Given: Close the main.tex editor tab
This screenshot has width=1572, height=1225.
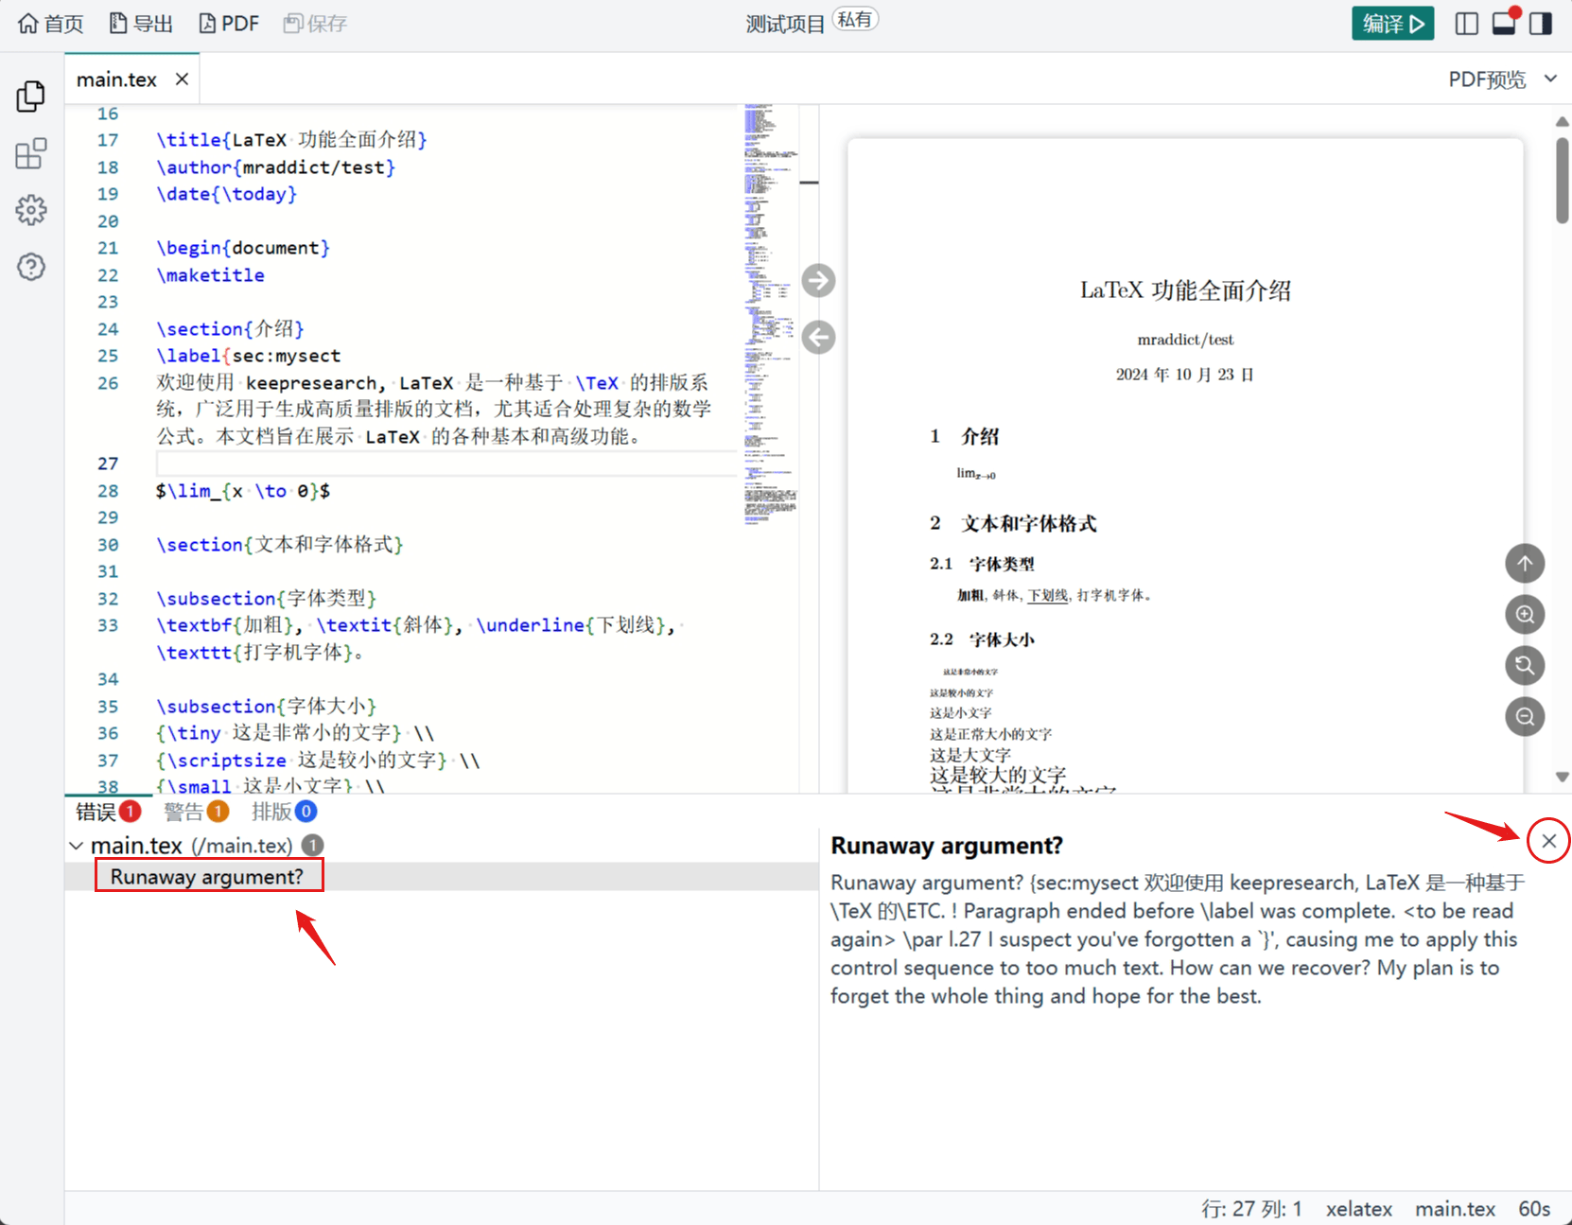Looking at the screenshot, I should [x=182, y=79].
